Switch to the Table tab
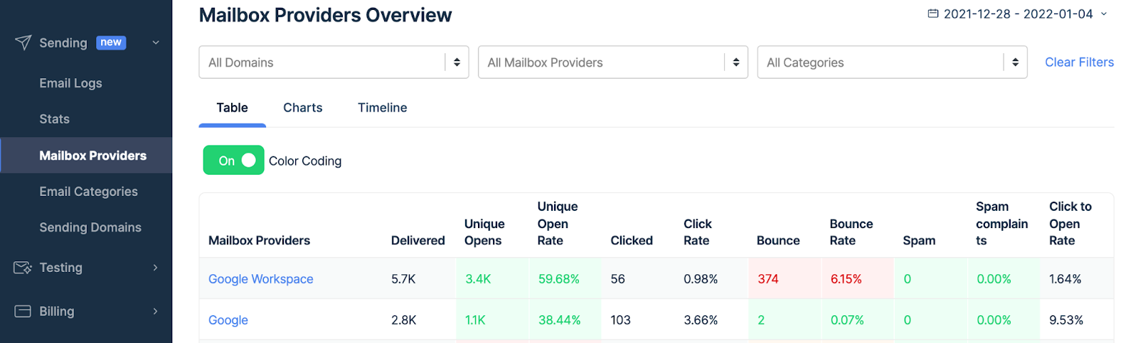Image resolution: width=1138 pixels, height=343 pixels. point(232,108)
